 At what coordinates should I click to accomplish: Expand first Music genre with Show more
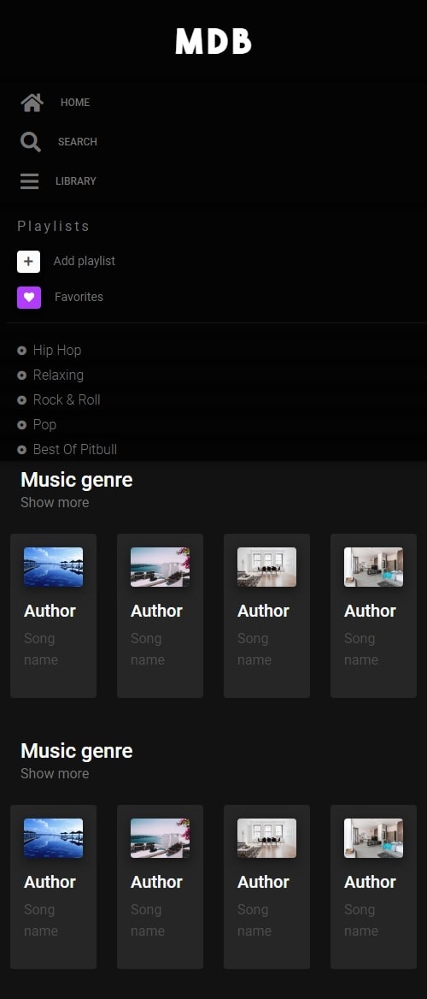click(x=55, y=503)
